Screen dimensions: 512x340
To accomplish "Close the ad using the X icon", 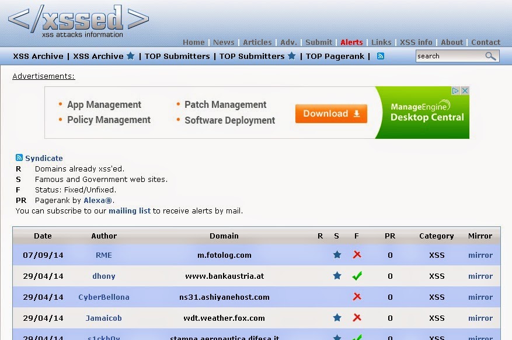I will (x=465, y=91).
